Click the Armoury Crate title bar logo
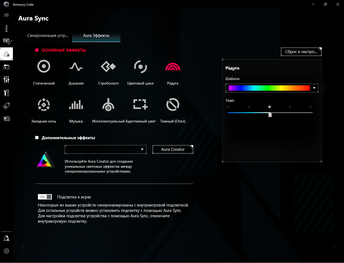Viewport: 344px width, 263px height. coord(6,5)
